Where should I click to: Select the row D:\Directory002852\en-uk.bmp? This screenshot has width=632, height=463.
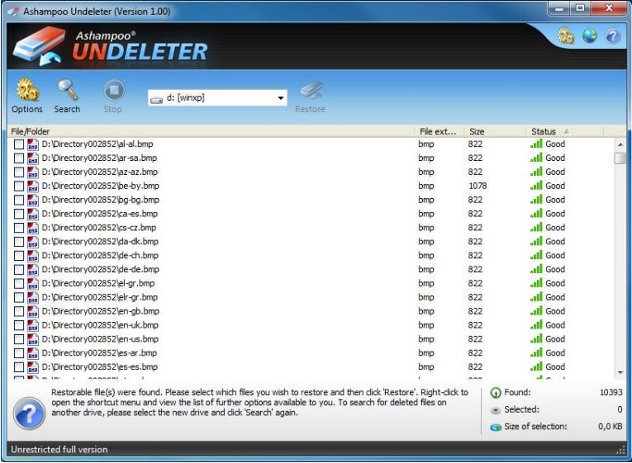[311, 325]
